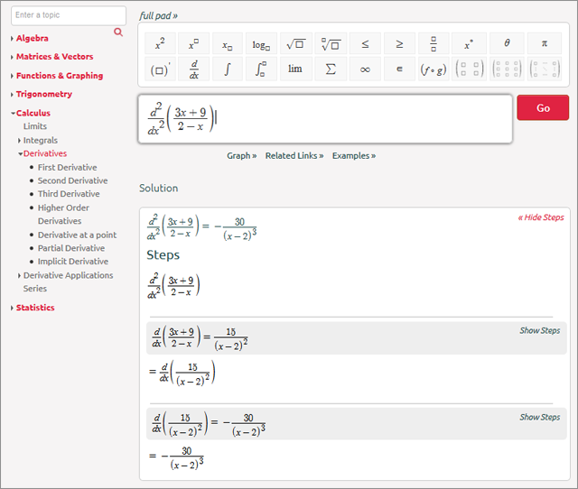Insert the definite integral template
The width and height of the screenshot is (578, 489).
click(261, 69)
